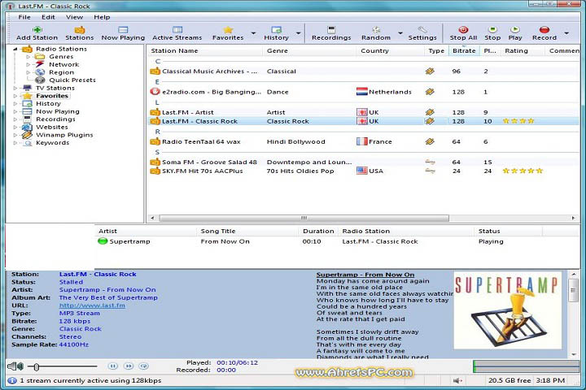Click the Supertramp album art thumbnail

(508, 310)
